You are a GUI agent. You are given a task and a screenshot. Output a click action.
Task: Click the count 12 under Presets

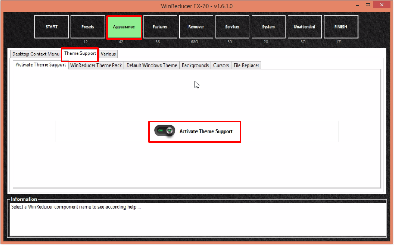86,42
